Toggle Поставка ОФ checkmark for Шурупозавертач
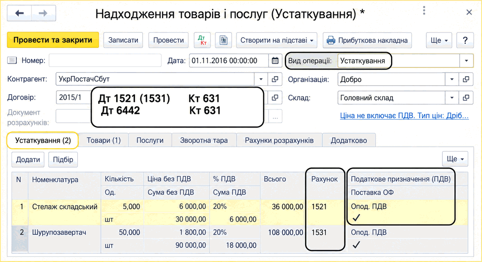This screenshot has height=262, width=482. click(x=356, y=245)
